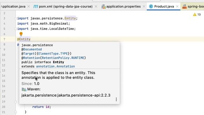Click Entity in the javax.persistence import
The image size is (204, 115).
(x=70, y=19)
